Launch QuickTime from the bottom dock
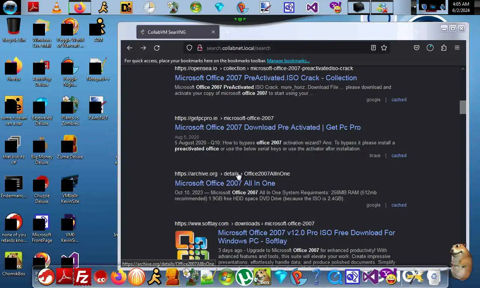The height and width of the screenshot is (288, 480). 334,278
